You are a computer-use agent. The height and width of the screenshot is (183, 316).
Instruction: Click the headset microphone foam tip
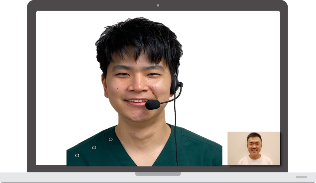[153, 105]
